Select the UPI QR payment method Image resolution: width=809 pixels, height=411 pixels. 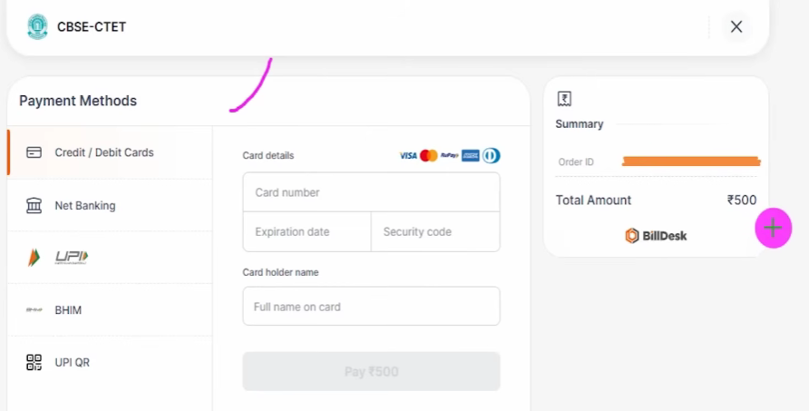pos(72,362)
